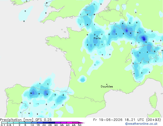
Task: Click the "[mm]" unit label
Action: (x=28, y=120)
